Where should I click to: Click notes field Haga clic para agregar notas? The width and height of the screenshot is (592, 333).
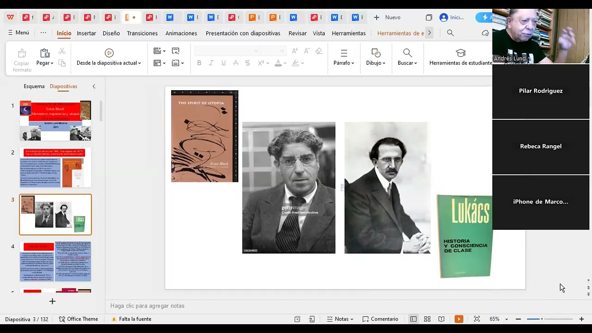point(148,306)
